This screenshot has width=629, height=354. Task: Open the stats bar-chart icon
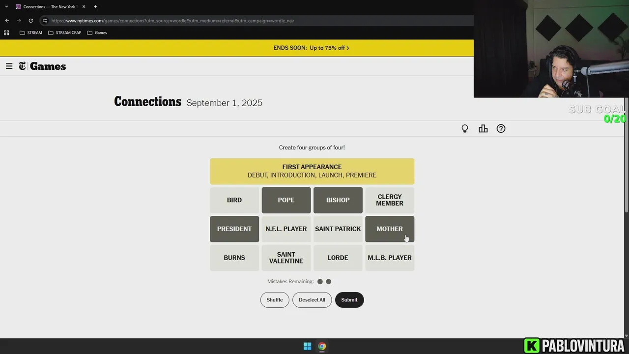point(483,129)
